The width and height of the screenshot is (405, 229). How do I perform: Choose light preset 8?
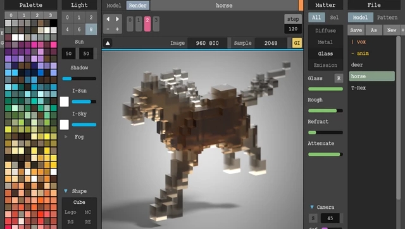[91, 30]
